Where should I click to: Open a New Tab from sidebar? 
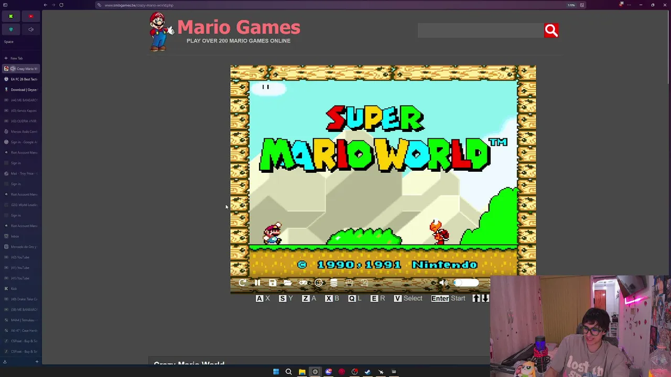pos(21,58)
